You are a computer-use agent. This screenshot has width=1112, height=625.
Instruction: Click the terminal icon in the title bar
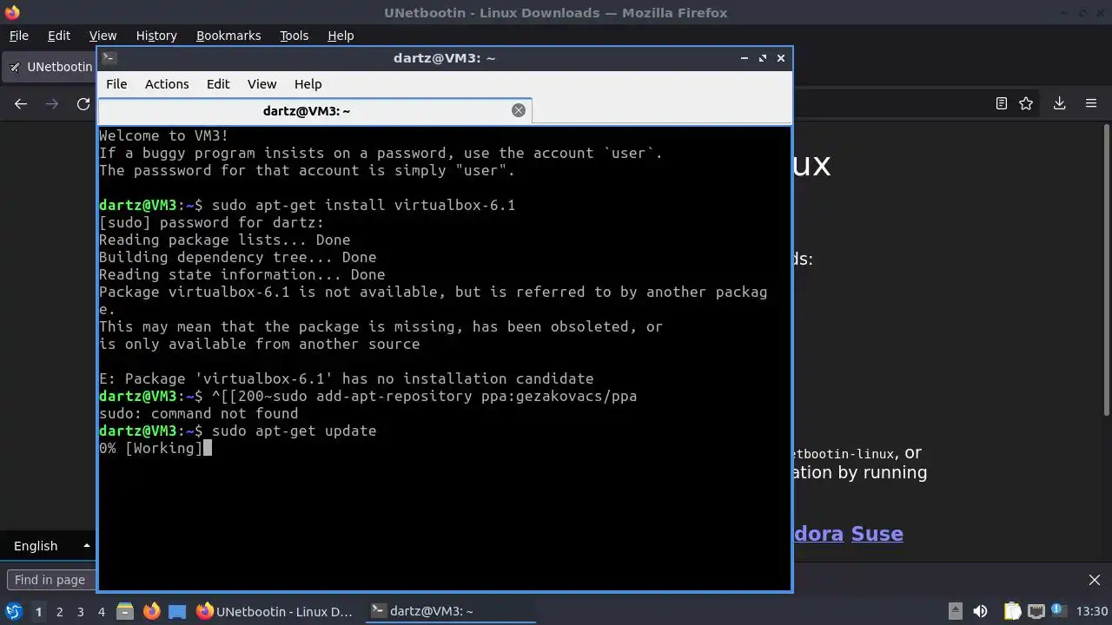[x=109, y=58]
